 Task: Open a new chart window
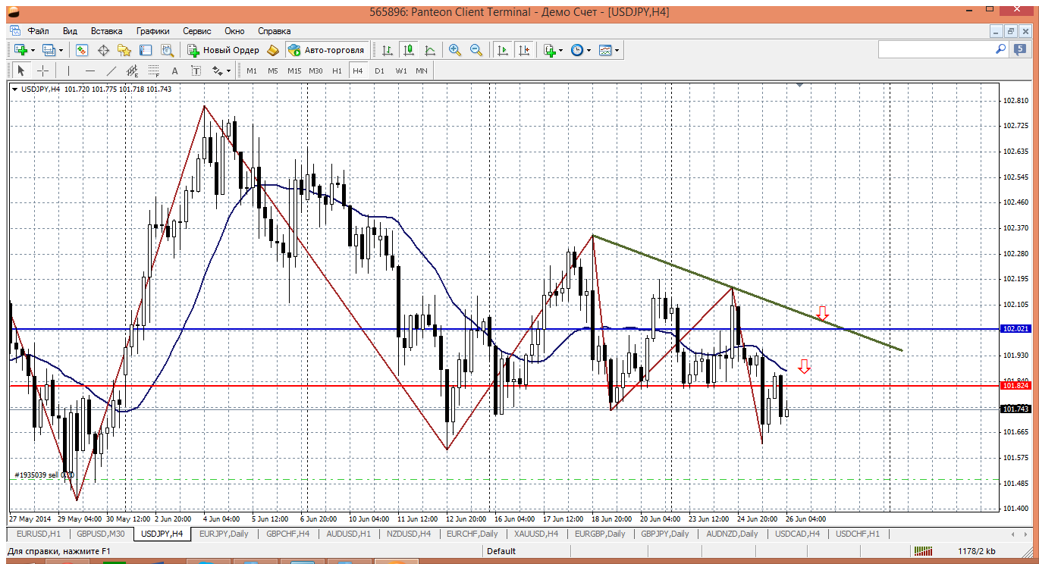pos(20,50)
